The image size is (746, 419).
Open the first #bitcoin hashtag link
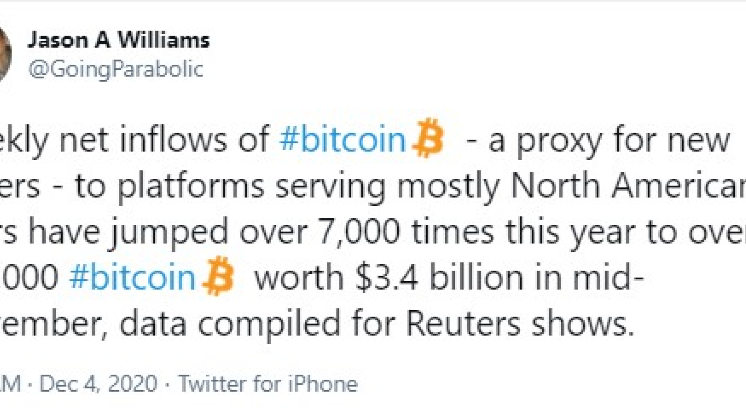(343, 139)
